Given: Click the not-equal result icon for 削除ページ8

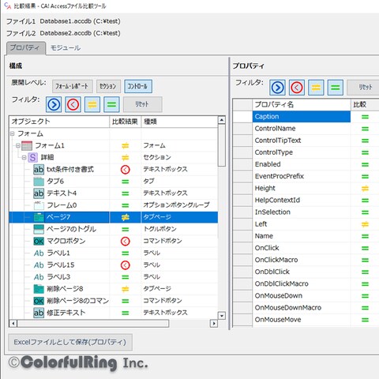Looking at the screenshot, I should (126, 289).
